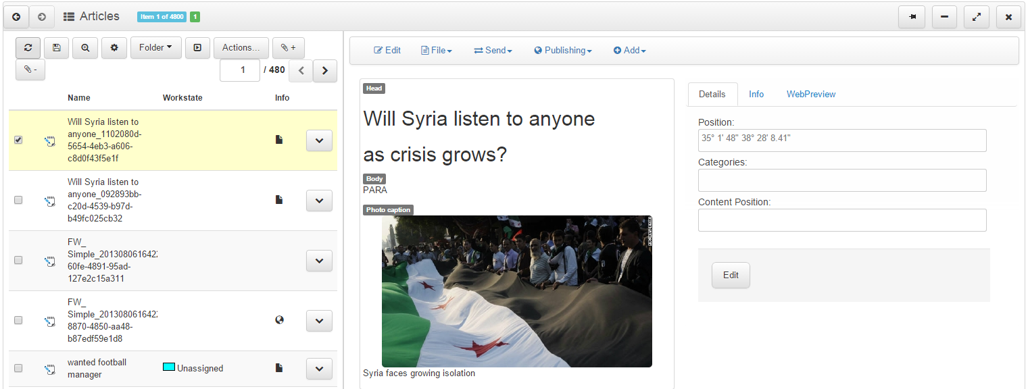
Task: Click the green 1 badge
Action: point(195,17)
